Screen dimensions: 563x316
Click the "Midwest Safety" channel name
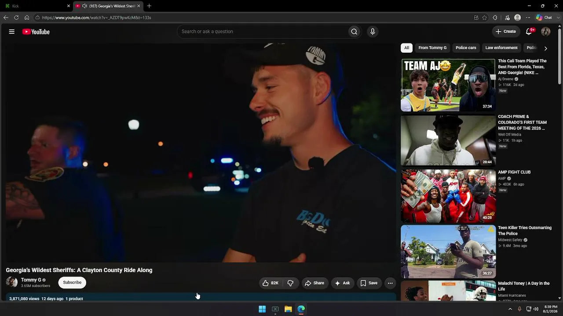(510, 240)
